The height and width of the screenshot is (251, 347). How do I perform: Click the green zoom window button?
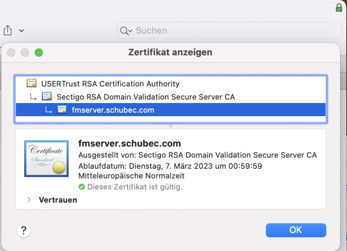point(39,53)
